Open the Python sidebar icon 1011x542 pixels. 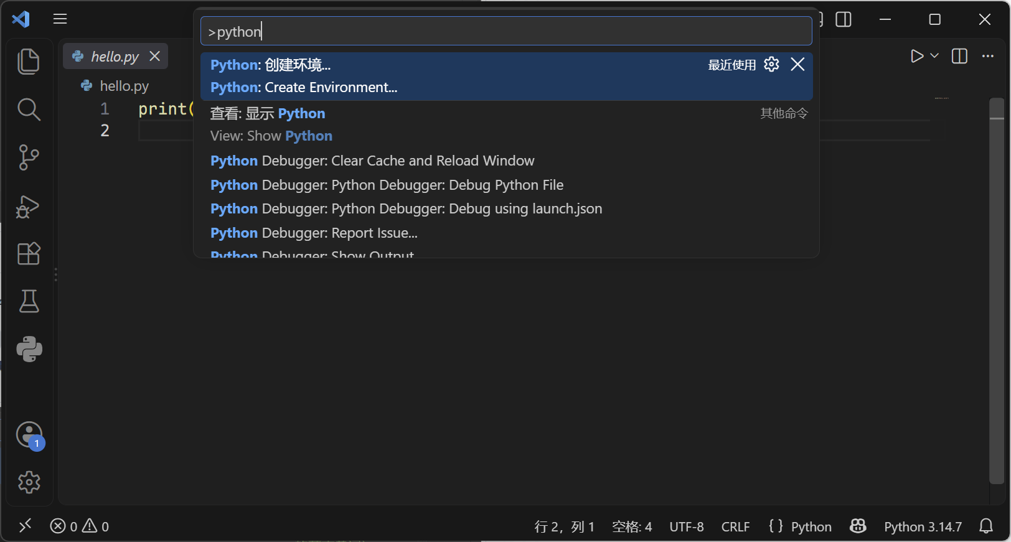[29, 349]
